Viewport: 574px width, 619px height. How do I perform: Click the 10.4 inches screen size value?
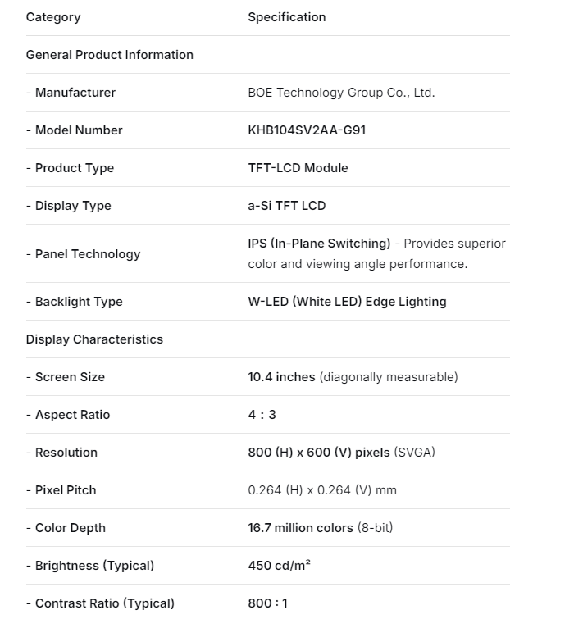tap(281, 377)
